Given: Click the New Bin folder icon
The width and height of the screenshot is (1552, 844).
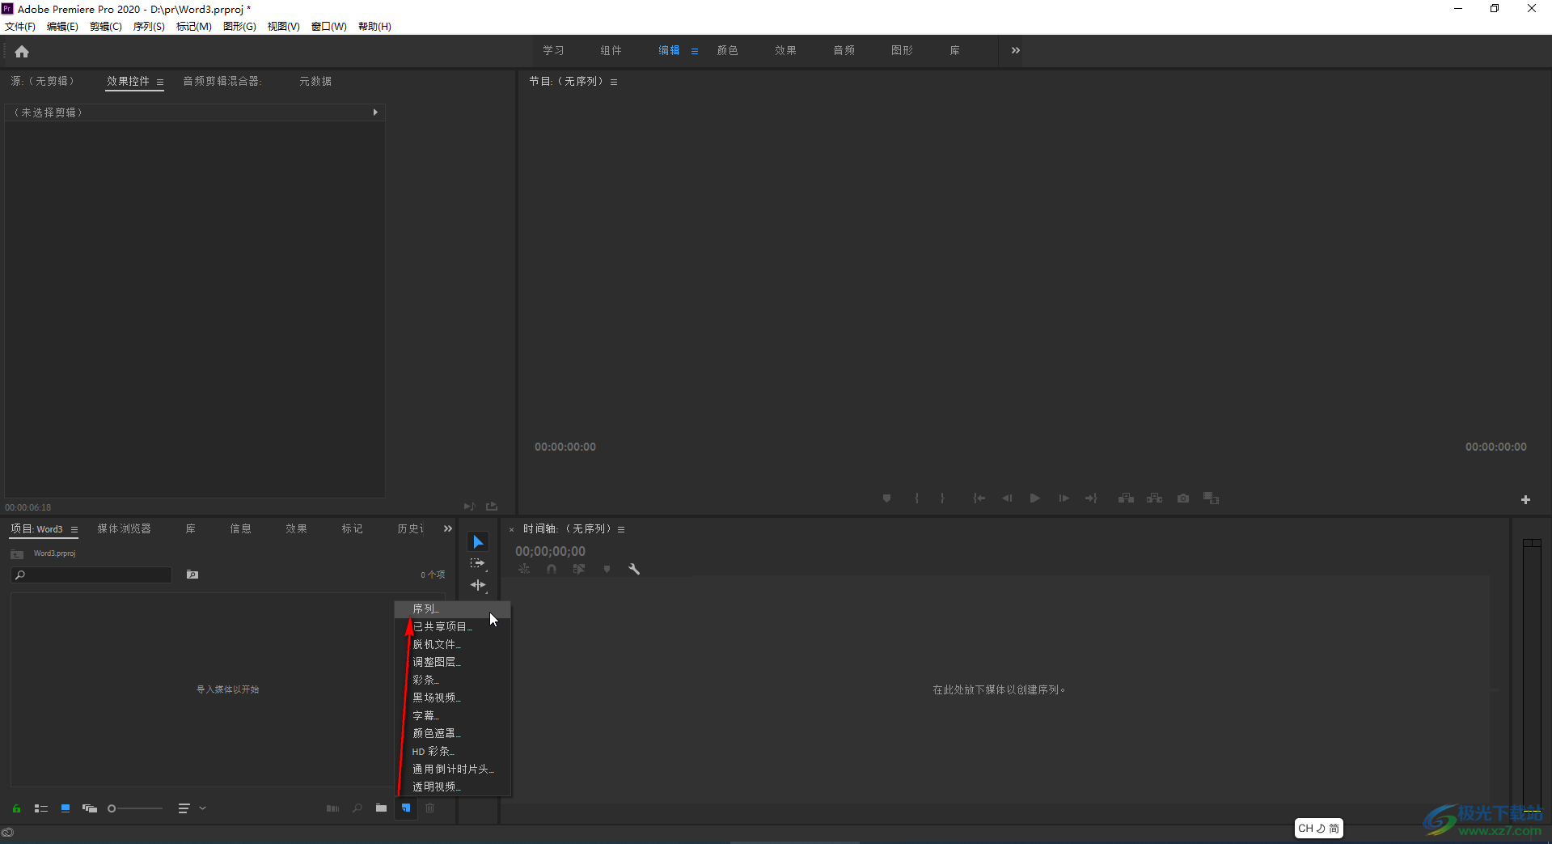Looking at the screenshot, I should tap(381, 808).
